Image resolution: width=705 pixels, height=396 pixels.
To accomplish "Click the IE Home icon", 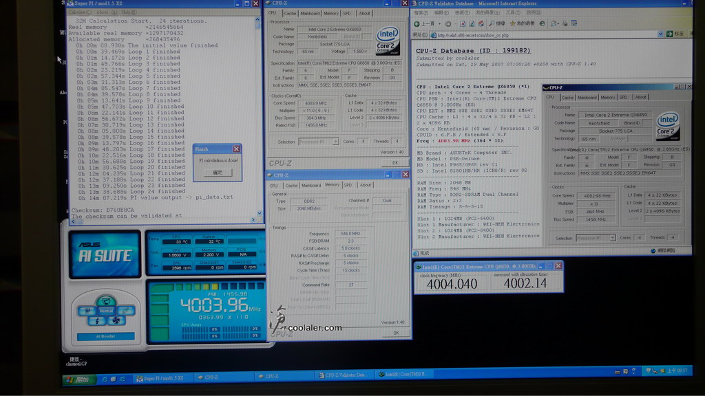I will point(481,24).
